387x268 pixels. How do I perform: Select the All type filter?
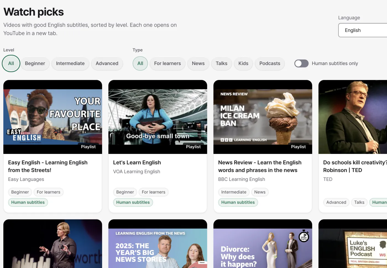[x=140, y=63]
